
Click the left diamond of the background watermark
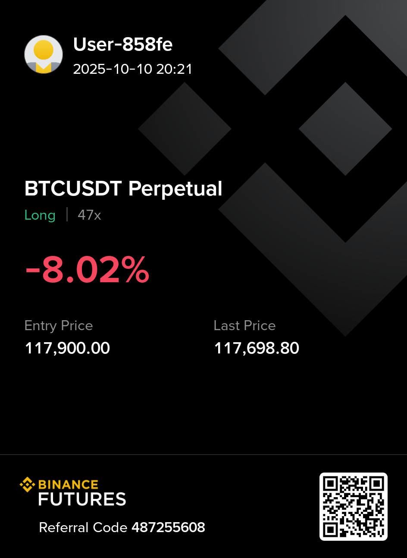185,129
